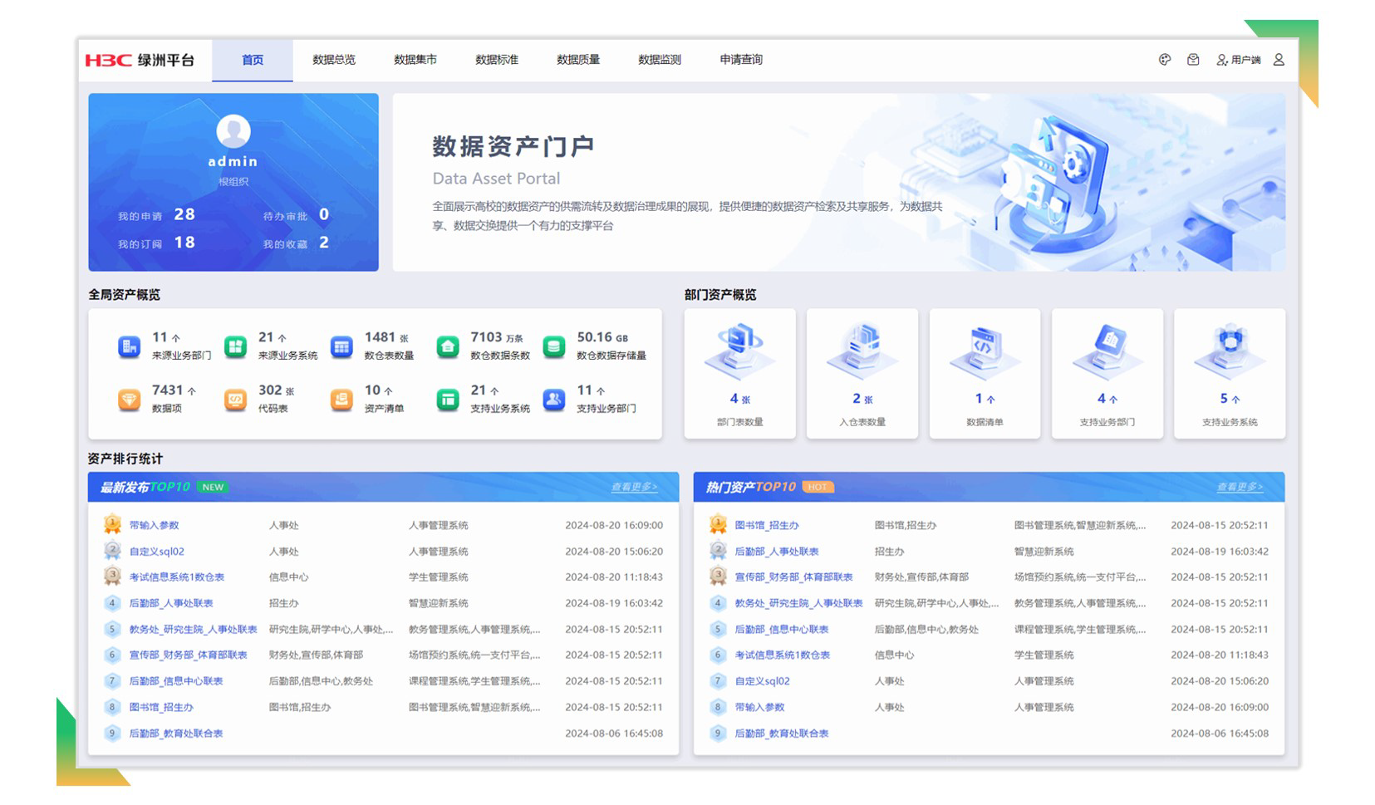Click the 来源业务部门 statistic icon
The height and width of the screenshot is (805, 1375).
130,346
